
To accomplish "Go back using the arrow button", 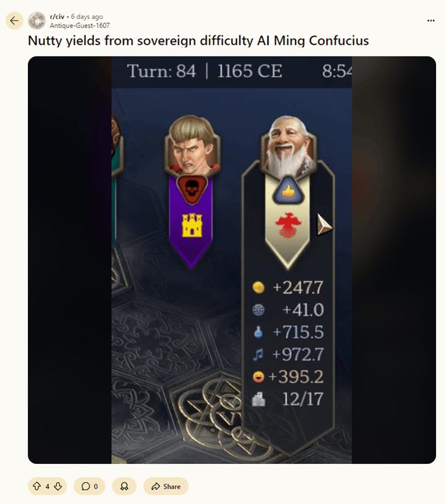I will pyautogui.click(x=14, y=21).
